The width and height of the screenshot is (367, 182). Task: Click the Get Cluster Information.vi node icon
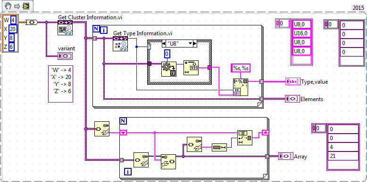(65, 28)
